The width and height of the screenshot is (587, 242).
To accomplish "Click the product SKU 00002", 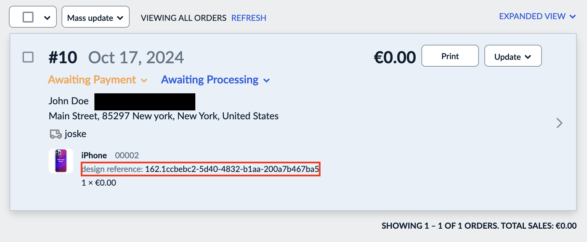I will pos(127,156).
